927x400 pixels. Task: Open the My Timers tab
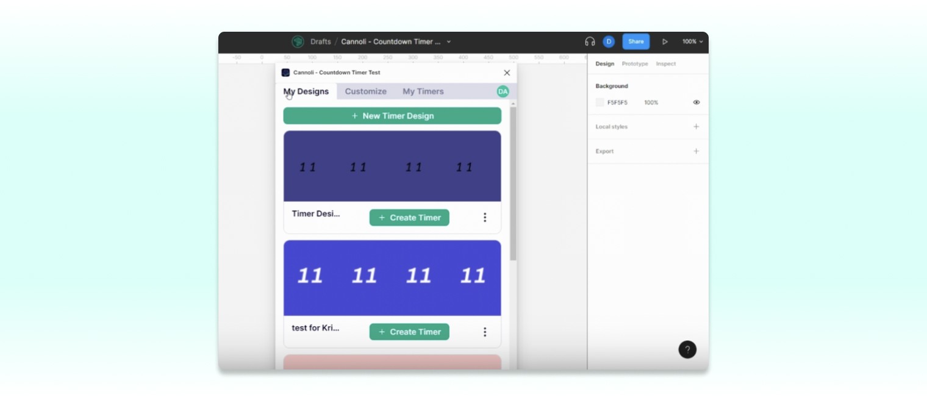click(423, 91)
